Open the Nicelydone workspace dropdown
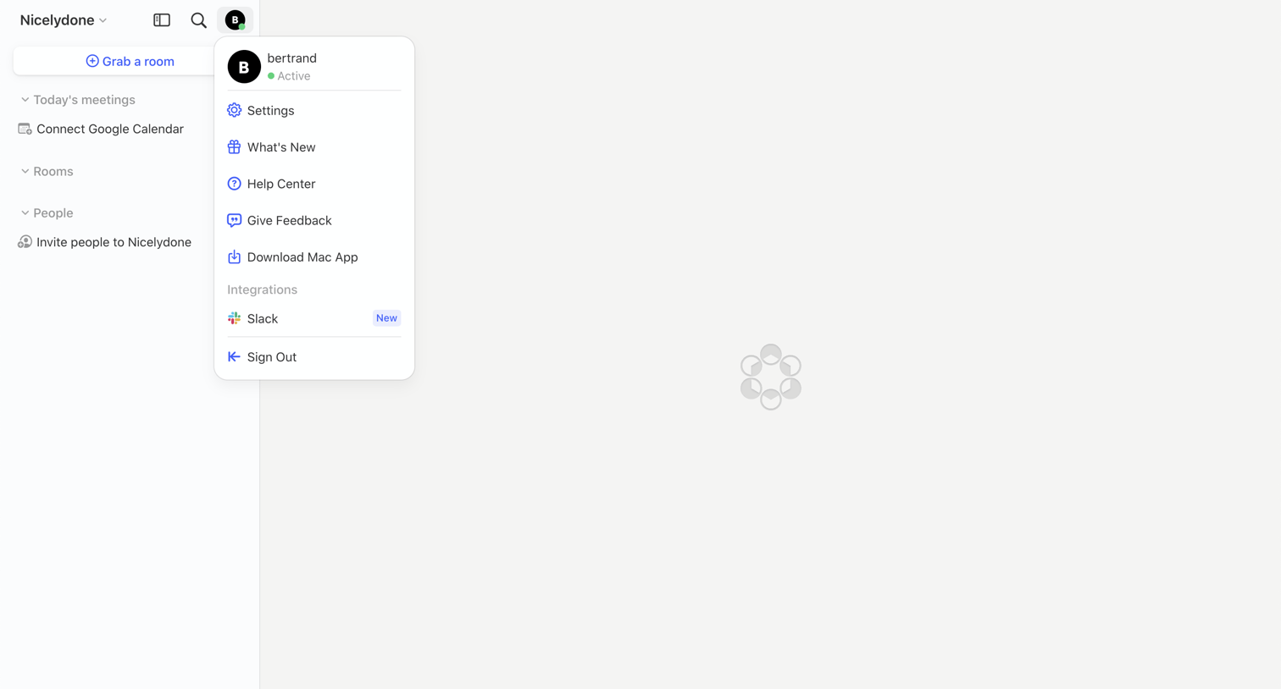 coord(64,20)
